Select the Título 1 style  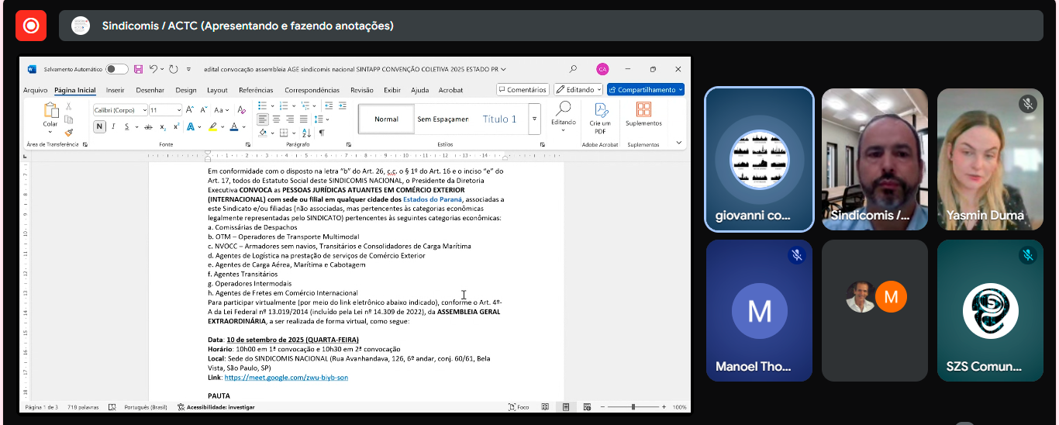pos(499,119)
